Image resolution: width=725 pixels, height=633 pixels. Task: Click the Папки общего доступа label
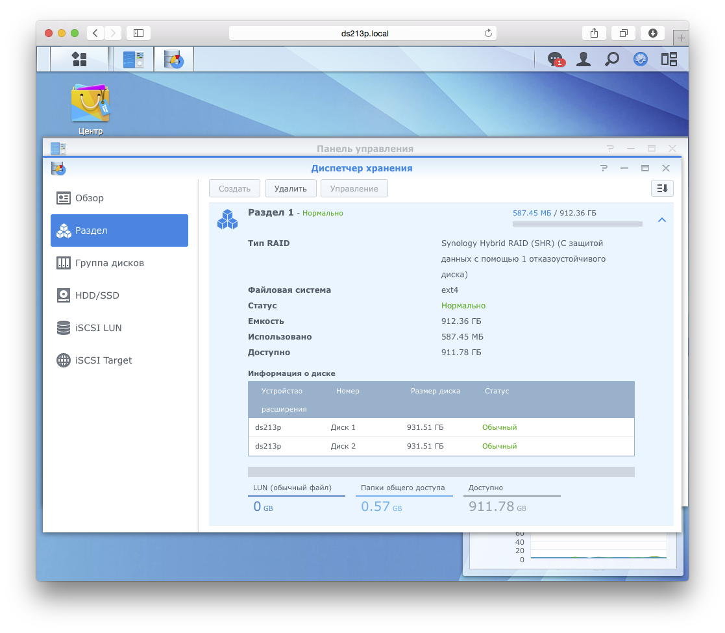point(402,488)
